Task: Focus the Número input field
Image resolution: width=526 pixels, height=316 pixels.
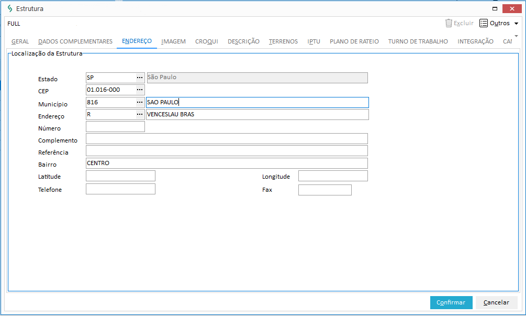Action: pyautogui.click(x=115, y=127)
